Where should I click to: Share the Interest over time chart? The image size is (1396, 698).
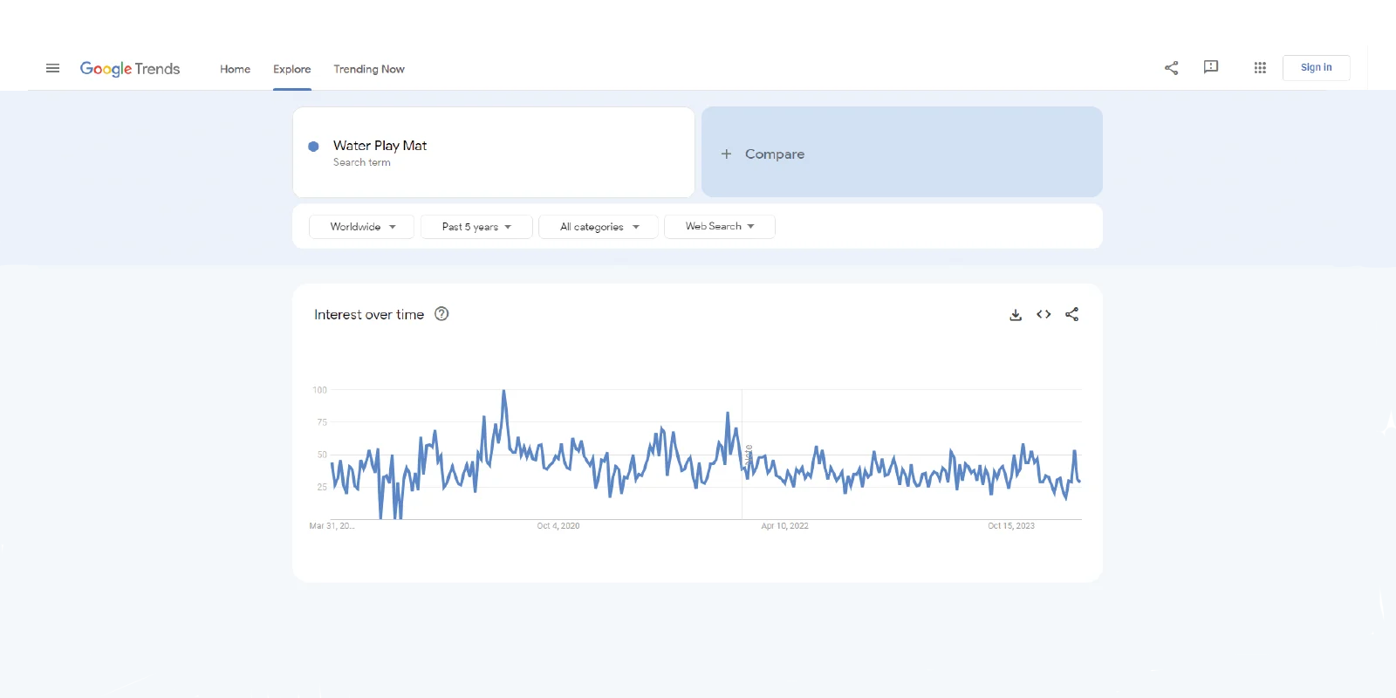coord(1071,315)
